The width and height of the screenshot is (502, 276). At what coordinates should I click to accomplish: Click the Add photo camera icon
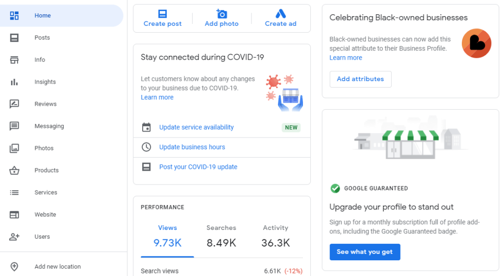click(x=222, y=14)
